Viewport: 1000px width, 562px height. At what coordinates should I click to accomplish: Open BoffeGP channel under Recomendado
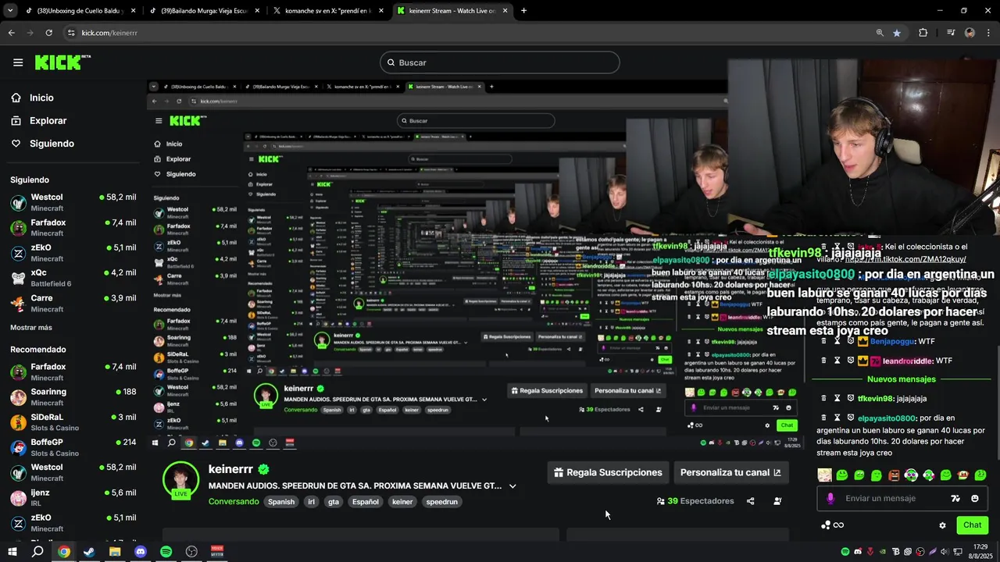click(x=73, y=447)
